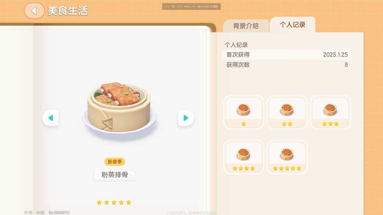Click the 新春季 season tag
Screen dimensions: 383x215
coord(115,162)
